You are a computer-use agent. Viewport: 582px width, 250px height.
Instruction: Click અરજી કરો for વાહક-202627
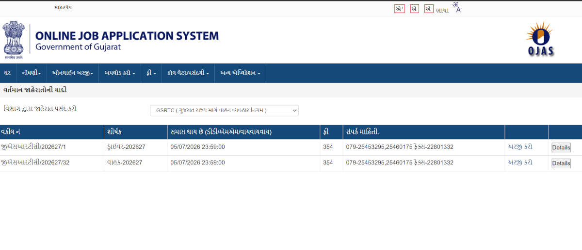tap(520, 162)
